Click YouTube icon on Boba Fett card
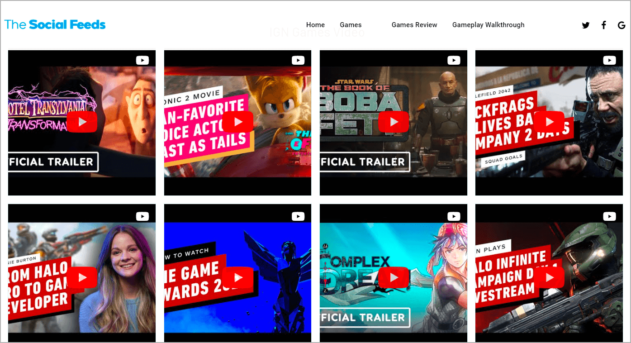 coord(454,60)
